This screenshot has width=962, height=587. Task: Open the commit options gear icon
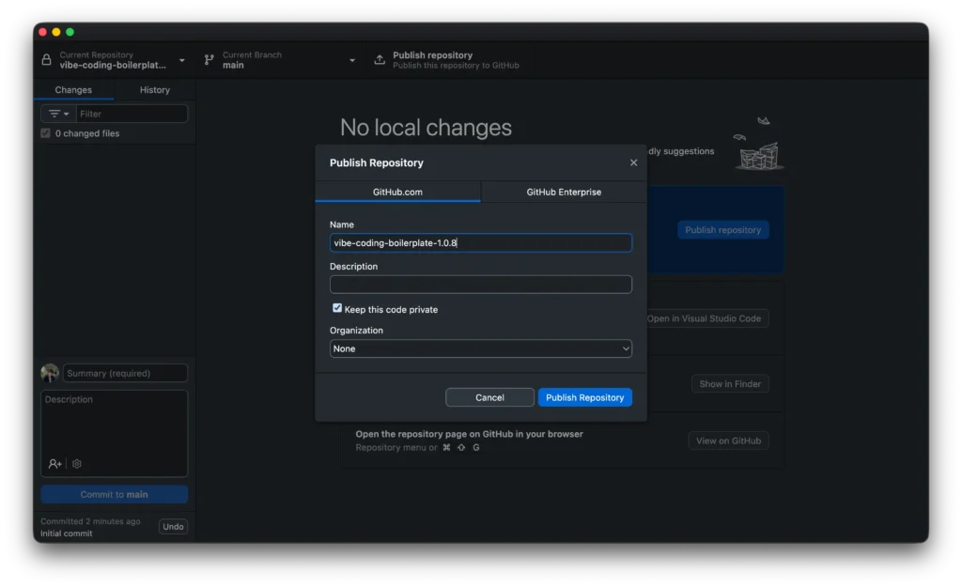(77, 464)
